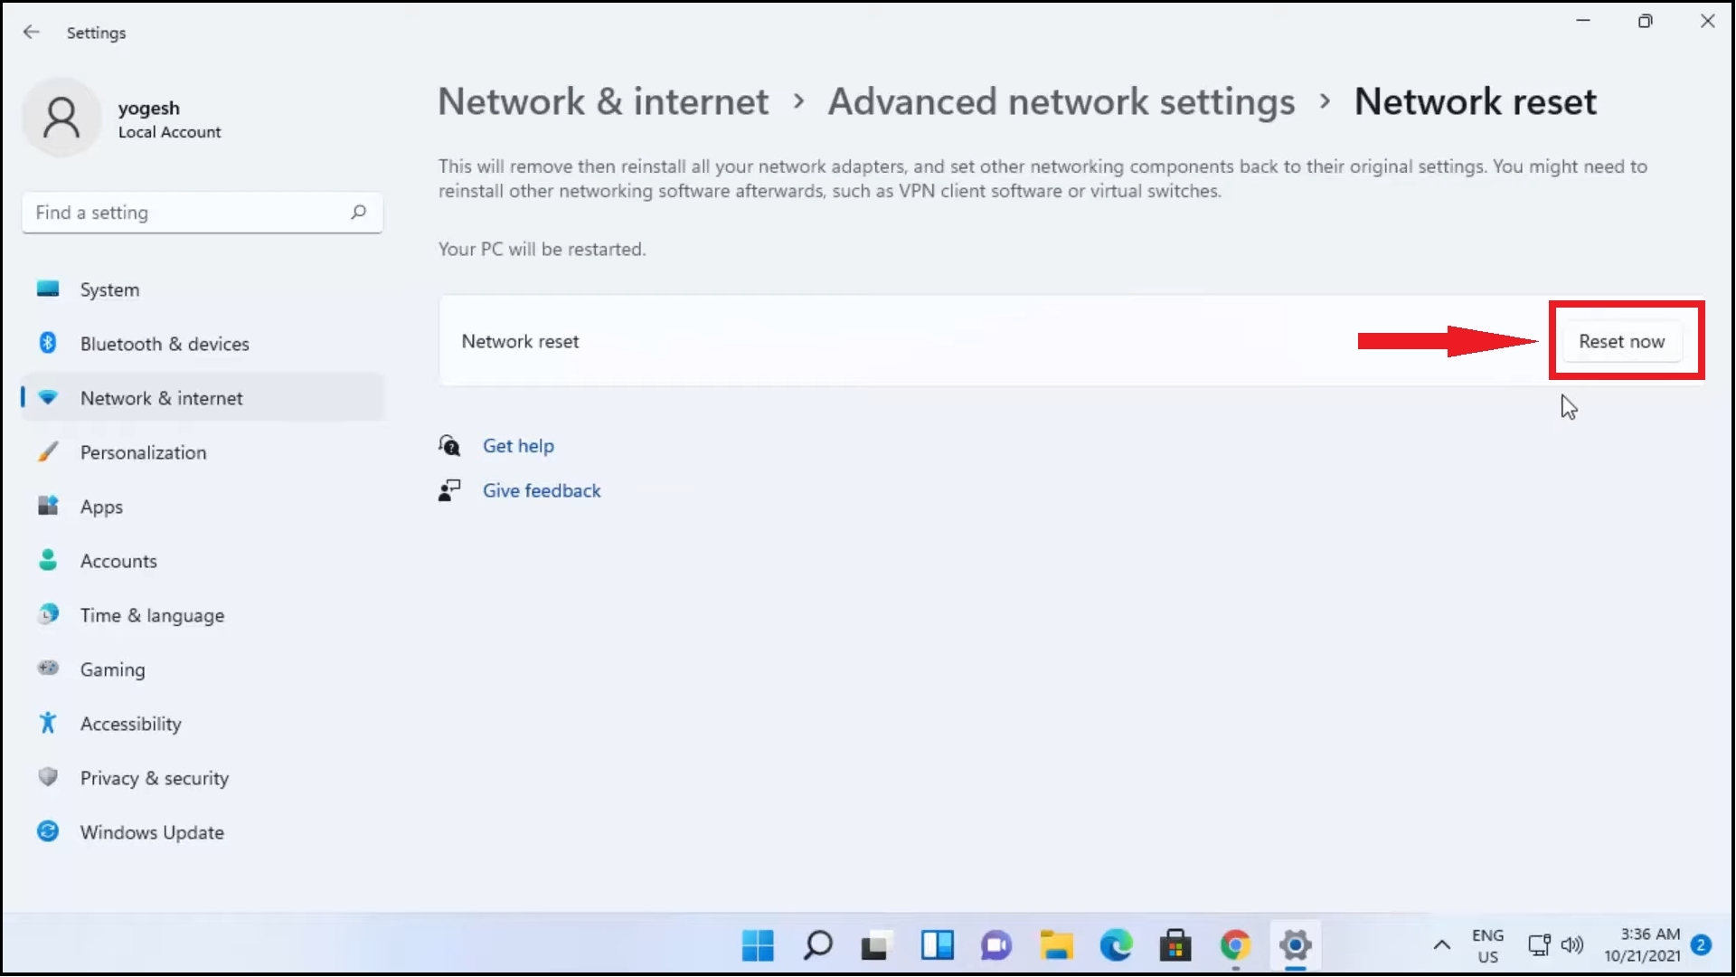
Task: Open Give feedback
Action: coord(541,490)
